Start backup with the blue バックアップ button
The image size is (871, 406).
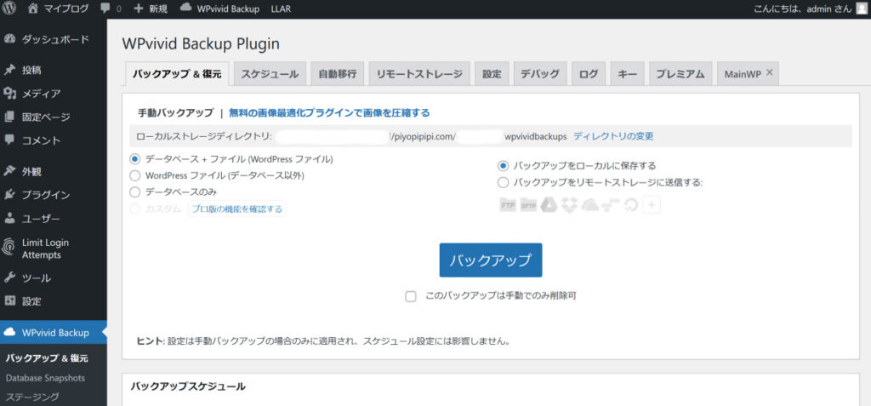coord(491,260)
